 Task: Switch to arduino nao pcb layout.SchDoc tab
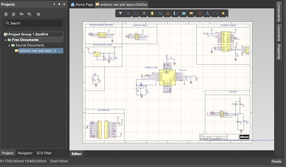click(122, 4)
